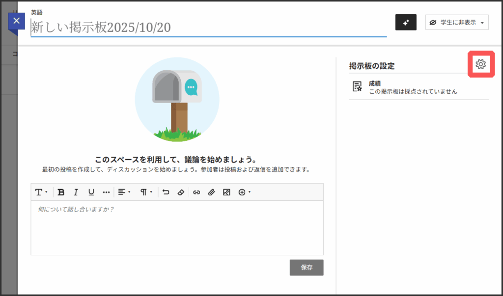Expand the insert content plus menu
Image resolution: width=503 pixels, height=296 pixels.
click(x=244, y=192)
